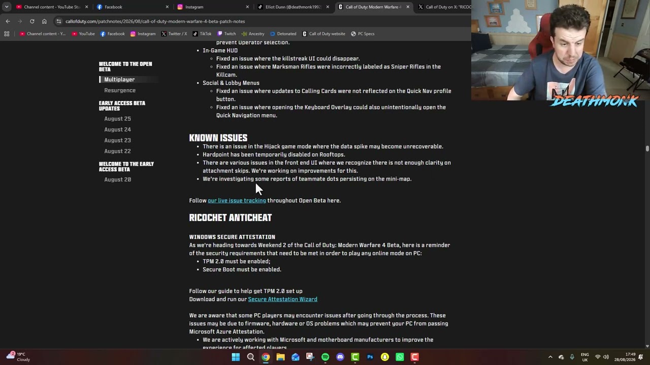Viewport: 650px width, 365px height.
Task: Open the Detonated bookmark
Action: point(283,34)
